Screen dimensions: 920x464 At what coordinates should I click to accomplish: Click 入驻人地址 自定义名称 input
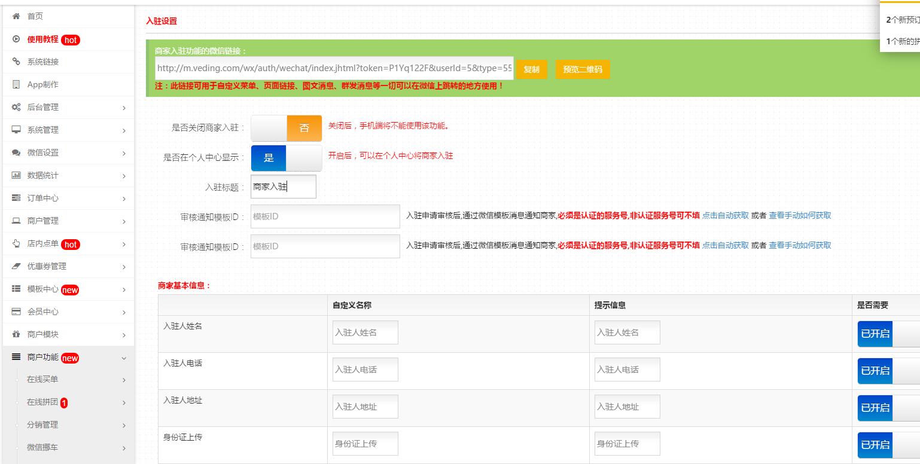(365, 407)
